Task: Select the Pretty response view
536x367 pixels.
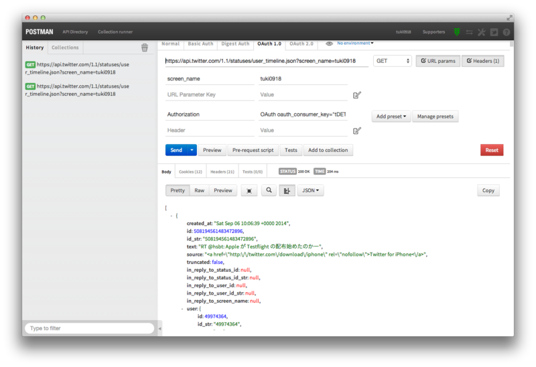Action: point(178,191)
